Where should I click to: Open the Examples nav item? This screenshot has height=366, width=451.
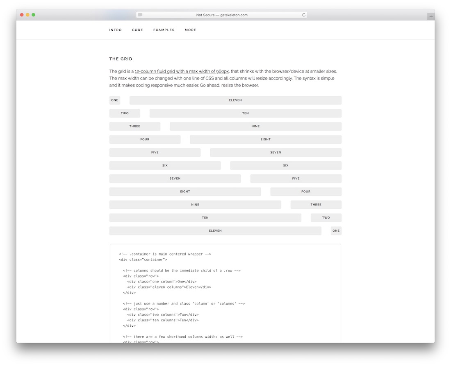pyautogui.click(x=164, y=30)
